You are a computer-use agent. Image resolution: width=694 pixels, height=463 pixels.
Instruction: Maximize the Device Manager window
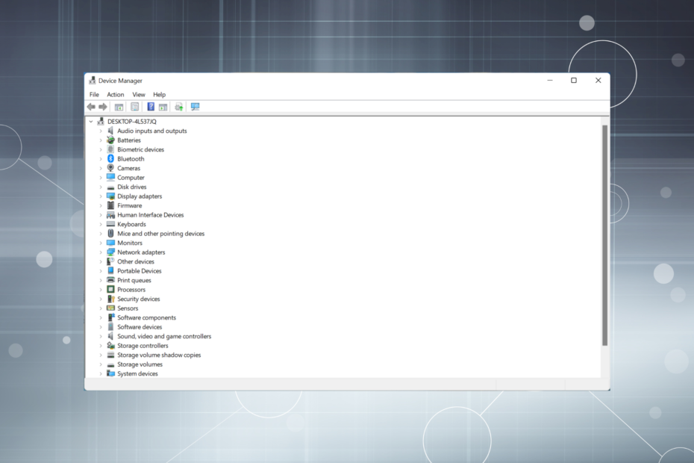point(574,80)
